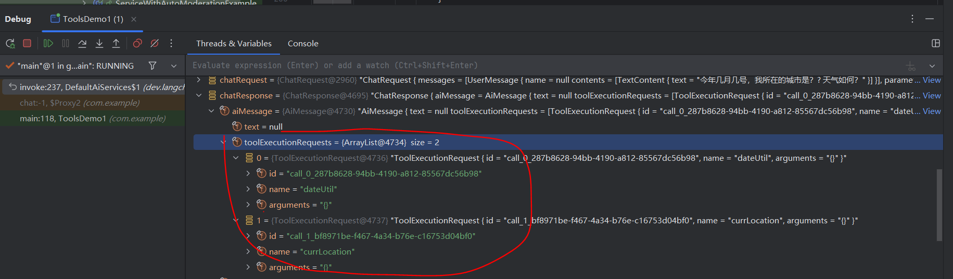Collapse the toolExecutionRequests node
953x279 pixels.
[223, 142]
